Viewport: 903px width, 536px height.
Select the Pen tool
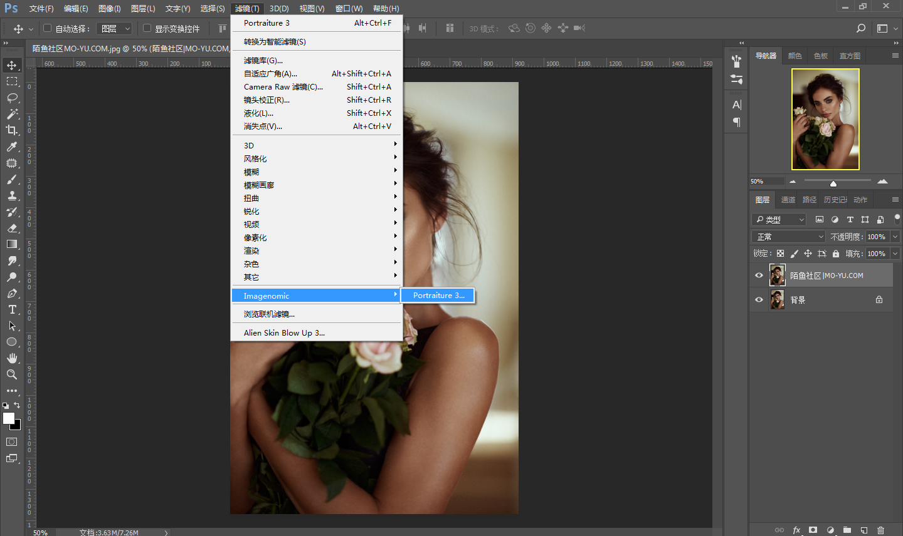click(x=12, y=293)
